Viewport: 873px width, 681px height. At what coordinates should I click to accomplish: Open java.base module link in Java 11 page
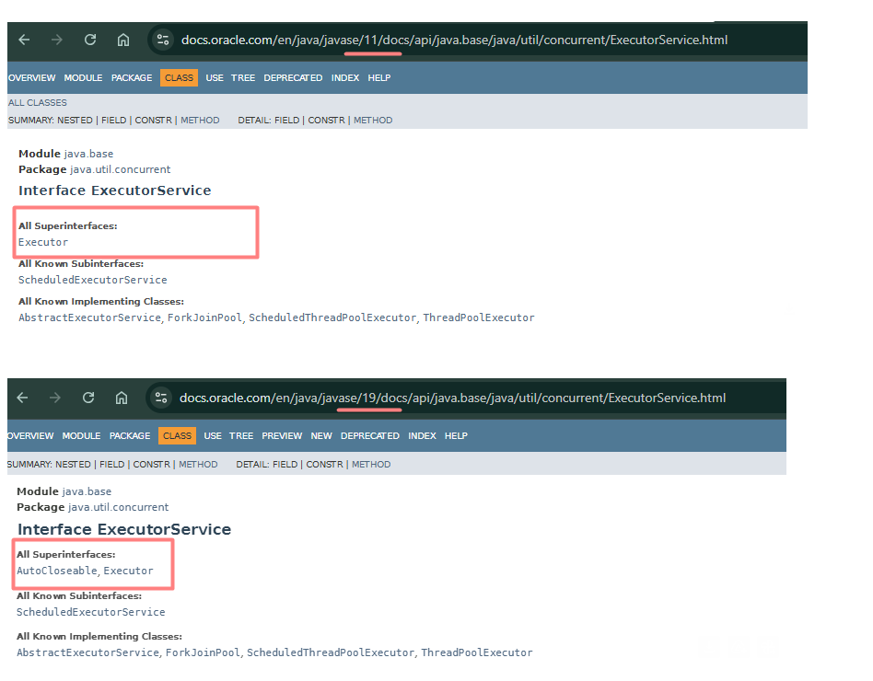pyautogui.click(x=88, y=154)
